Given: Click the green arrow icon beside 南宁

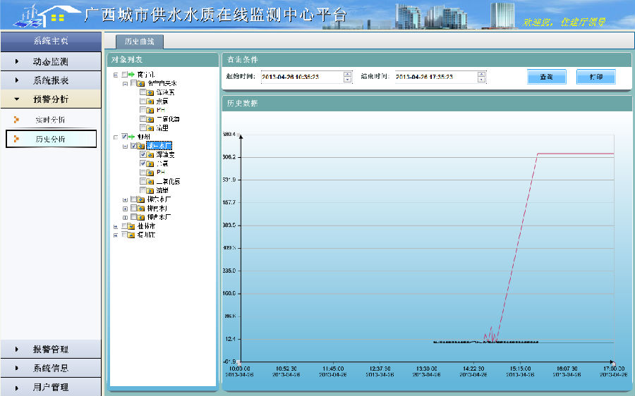Looking at the screenshot, I should pyautogui.click(x=131, y=74).
